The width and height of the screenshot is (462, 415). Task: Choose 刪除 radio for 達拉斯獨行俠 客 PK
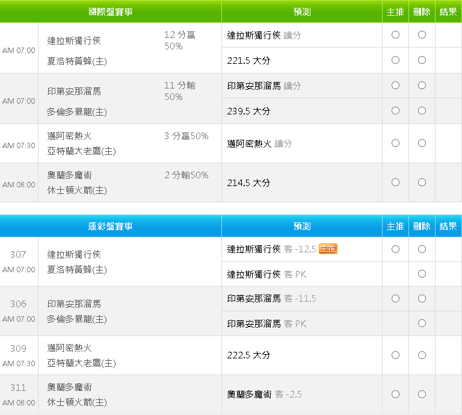pos(422,274)
